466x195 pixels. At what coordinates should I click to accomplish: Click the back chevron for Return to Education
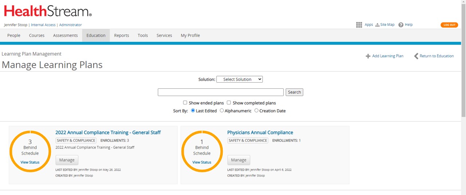tap(416, 56)
